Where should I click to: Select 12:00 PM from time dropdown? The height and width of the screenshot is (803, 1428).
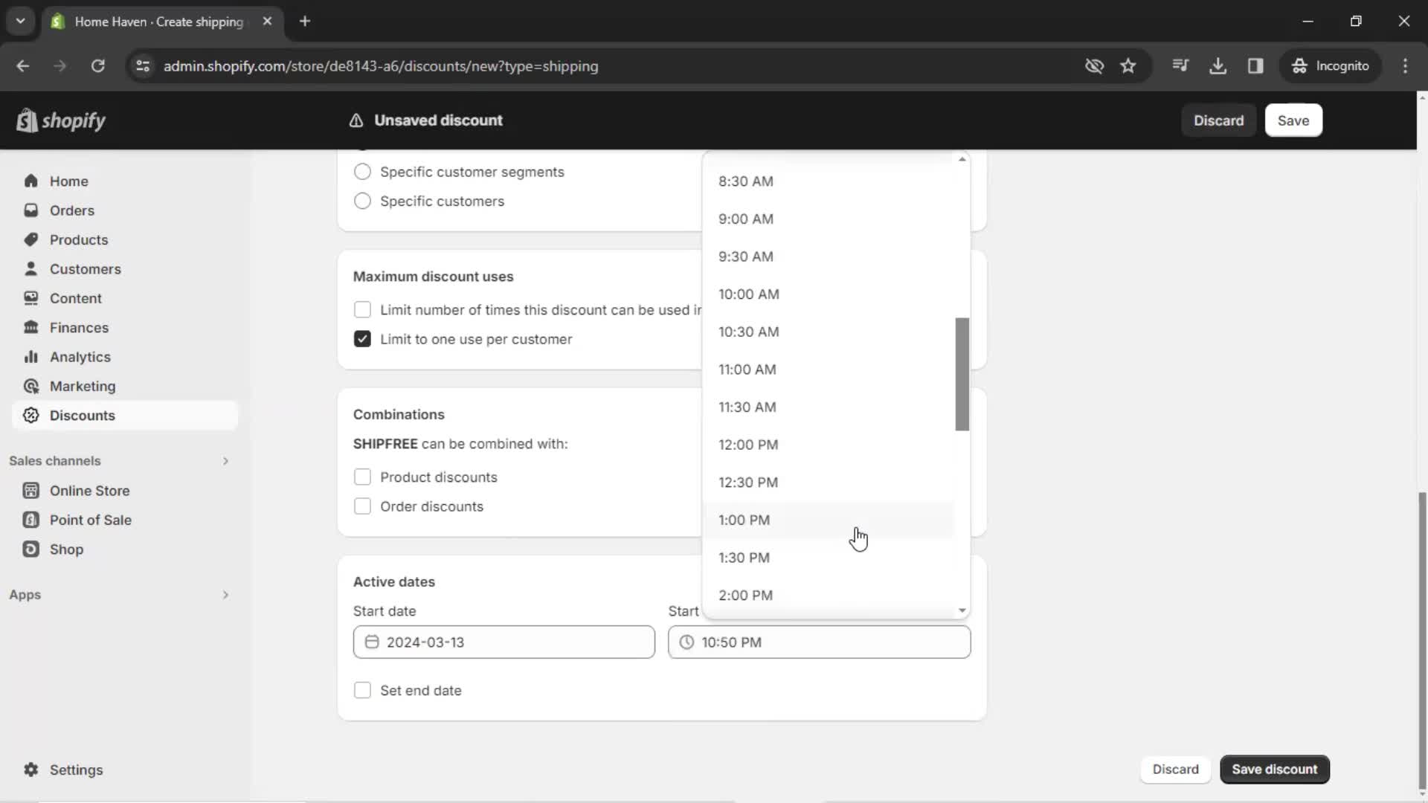coord(748,445)
